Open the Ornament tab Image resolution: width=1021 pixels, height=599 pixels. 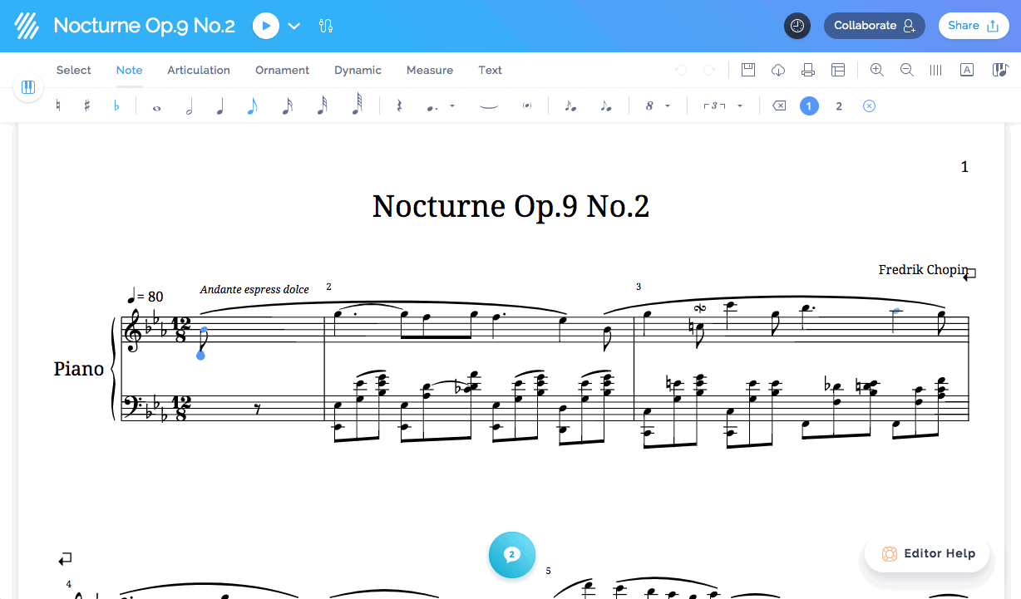pyautogui.click(x=282, y=70)
